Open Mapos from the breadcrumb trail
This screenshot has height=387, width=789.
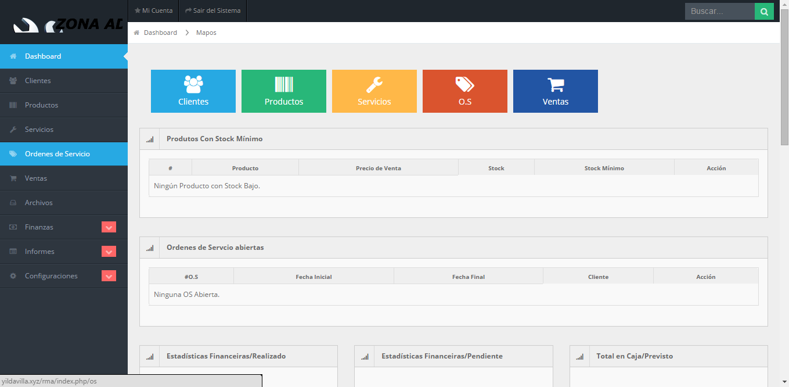(x=206, y=32)
